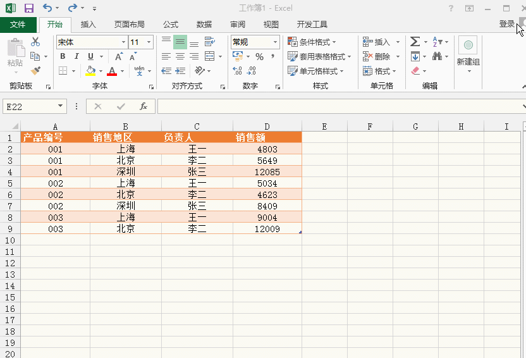Open 套用表格格式 table format menu

(x=319, y=56)
